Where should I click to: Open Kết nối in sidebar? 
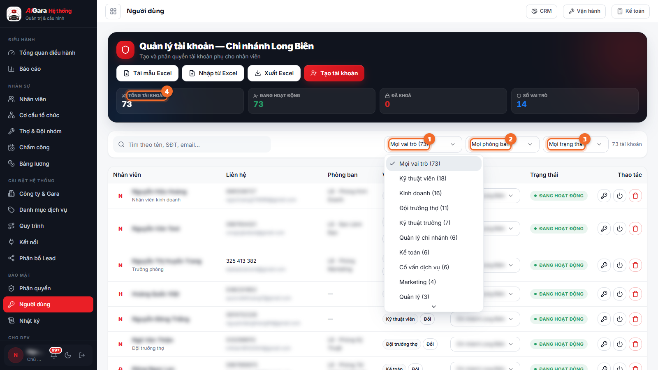click(49, 242)
